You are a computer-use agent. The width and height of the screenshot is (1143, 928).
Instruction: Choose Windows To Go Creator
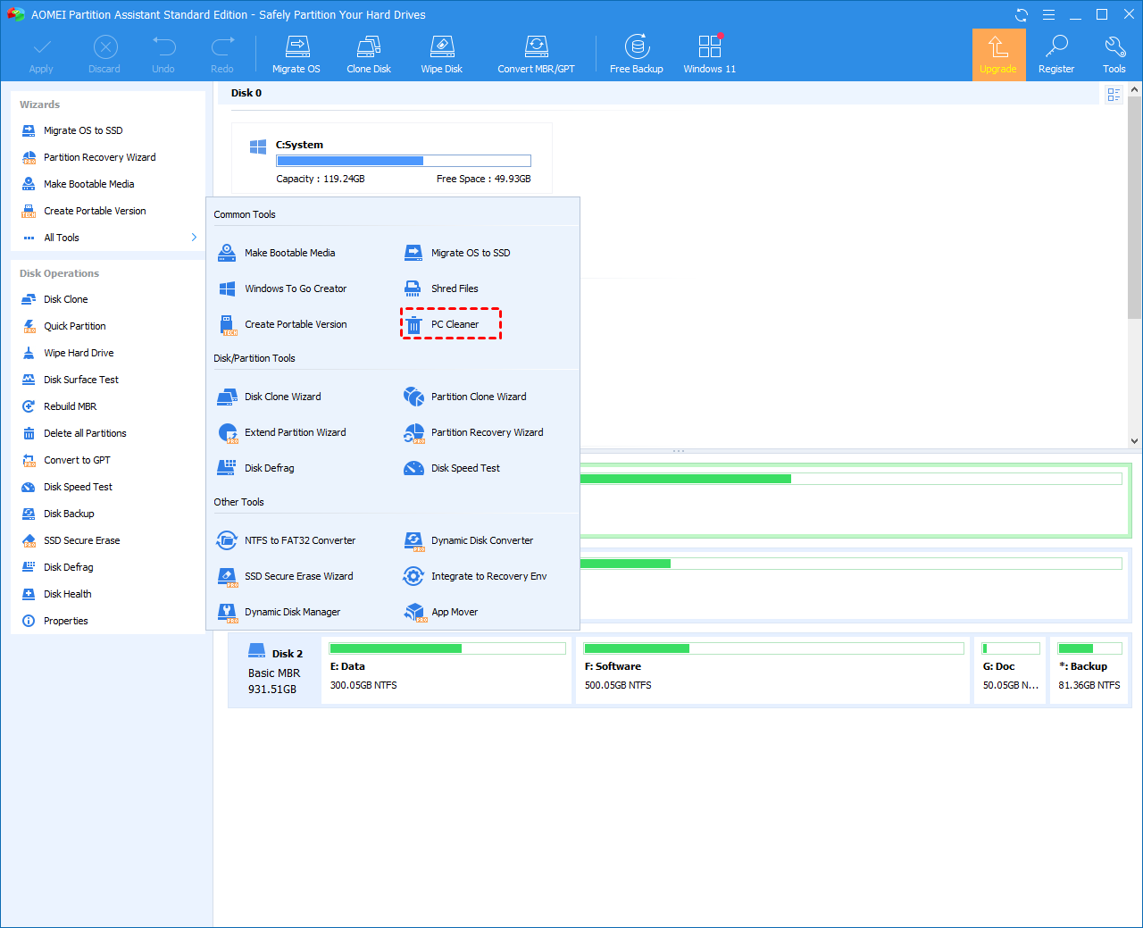click(283, 288)
